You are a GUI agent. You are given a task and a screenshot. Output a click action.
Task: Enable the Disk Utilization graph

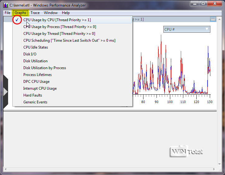[x=72, y=61]
